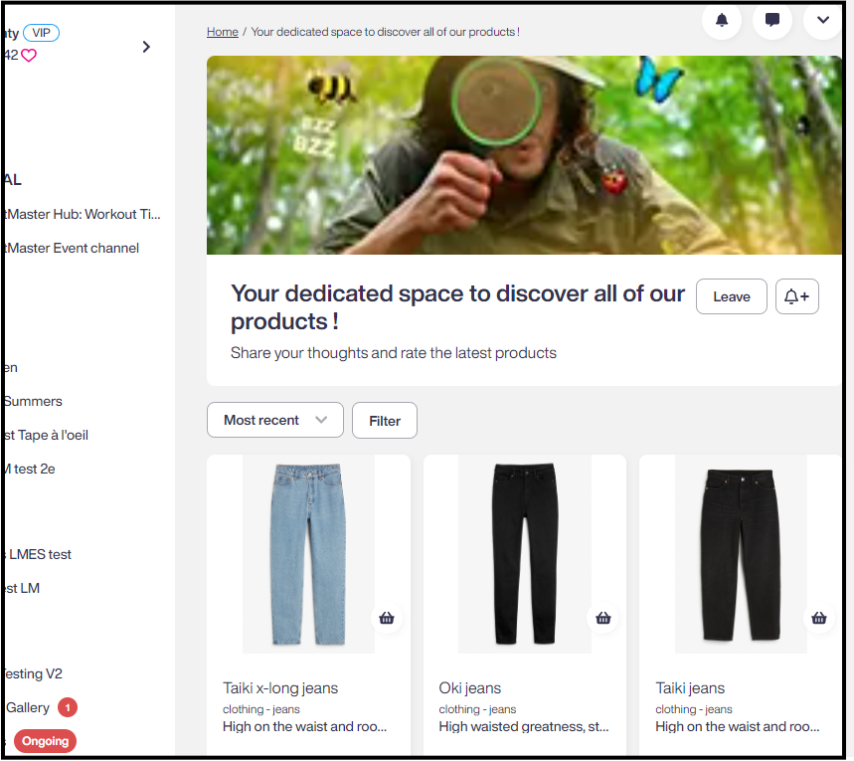
Task: Go to Home breadcrumb link
Action: click(x=223, y=32)
